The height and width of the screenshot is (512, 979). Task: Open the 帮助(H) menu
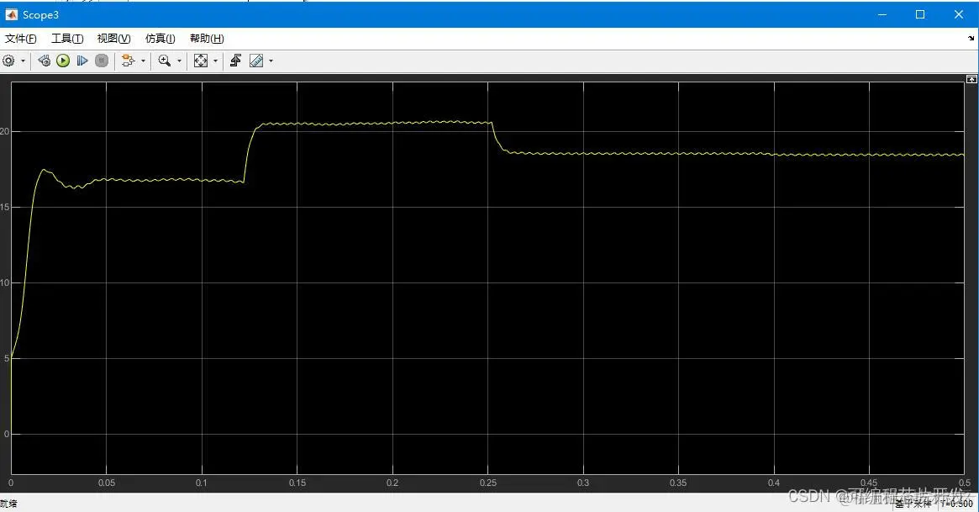point(207,39)
